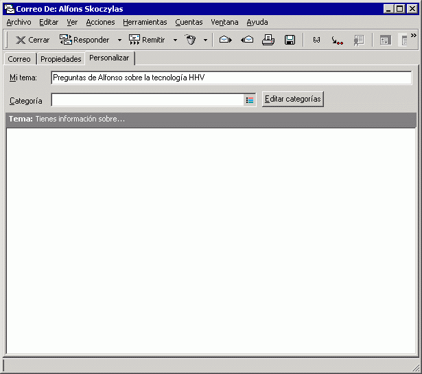Viewport: 422px width, 374px height.
Task: Click the grayed person with document icon
Action: (x=359, y=40)
